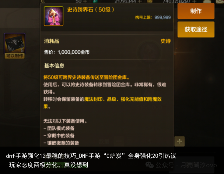Click the 基本信息 section heading

click(54, 66)
